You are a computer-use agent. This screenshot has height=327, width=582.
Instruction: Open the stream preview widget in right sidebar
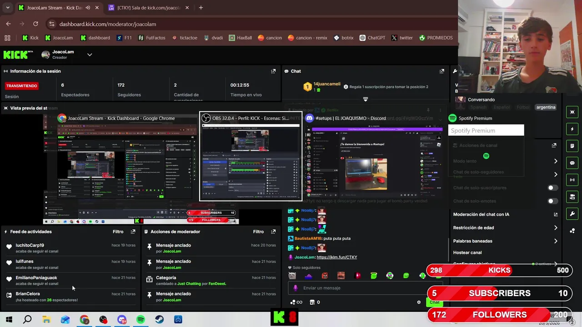572,112
